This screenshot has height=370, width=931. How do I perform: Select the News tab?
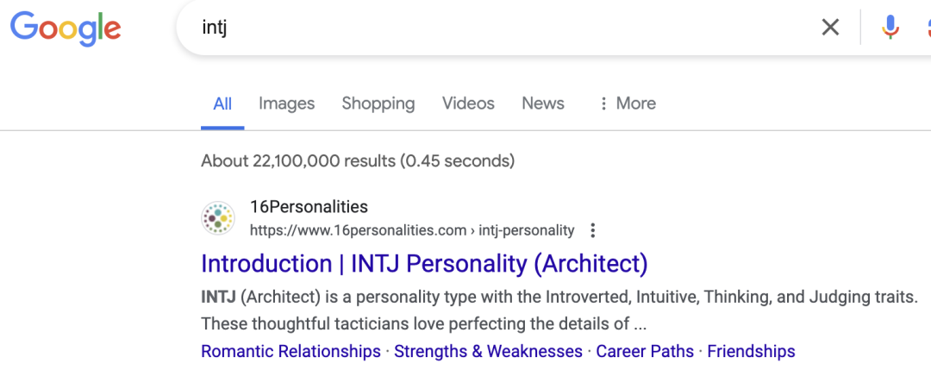(x=543, y=103)
